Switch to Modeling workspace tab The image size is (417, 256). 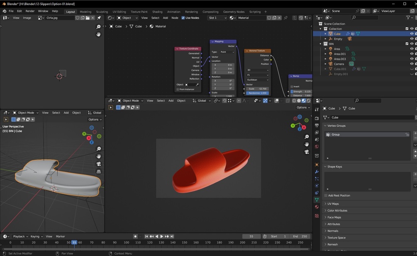pyautogui.click(x=85, y=12)
